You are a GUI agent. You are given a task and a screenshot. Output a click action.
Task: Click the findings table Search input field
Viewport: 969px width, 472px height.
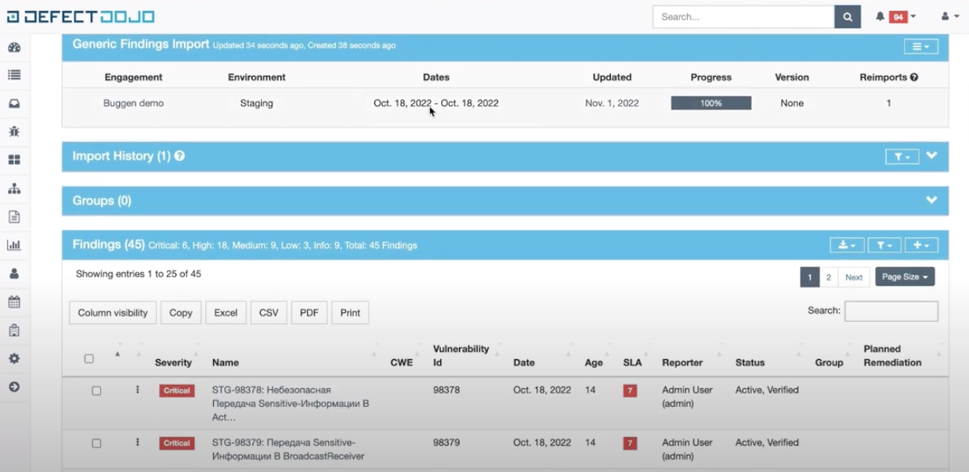click(x=891, y=311)
